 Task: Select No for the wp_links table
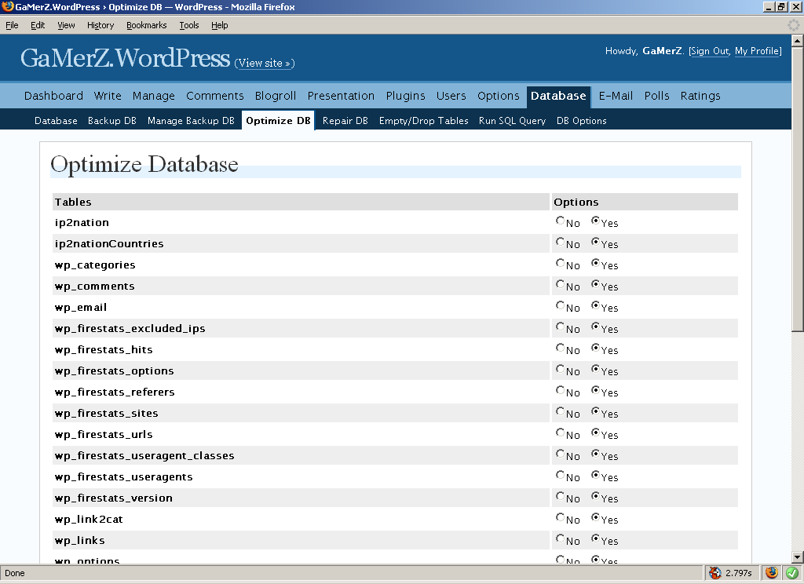[560, 538]
